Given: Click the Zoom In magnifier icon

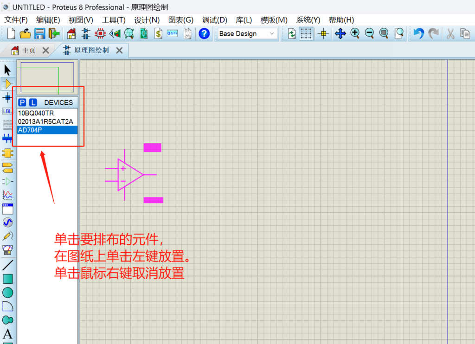Looking at the screenshot, I should 355,33.
